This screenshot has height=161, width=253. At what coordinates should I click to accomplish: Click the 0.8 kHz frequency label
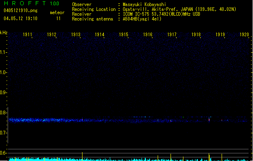3,113
